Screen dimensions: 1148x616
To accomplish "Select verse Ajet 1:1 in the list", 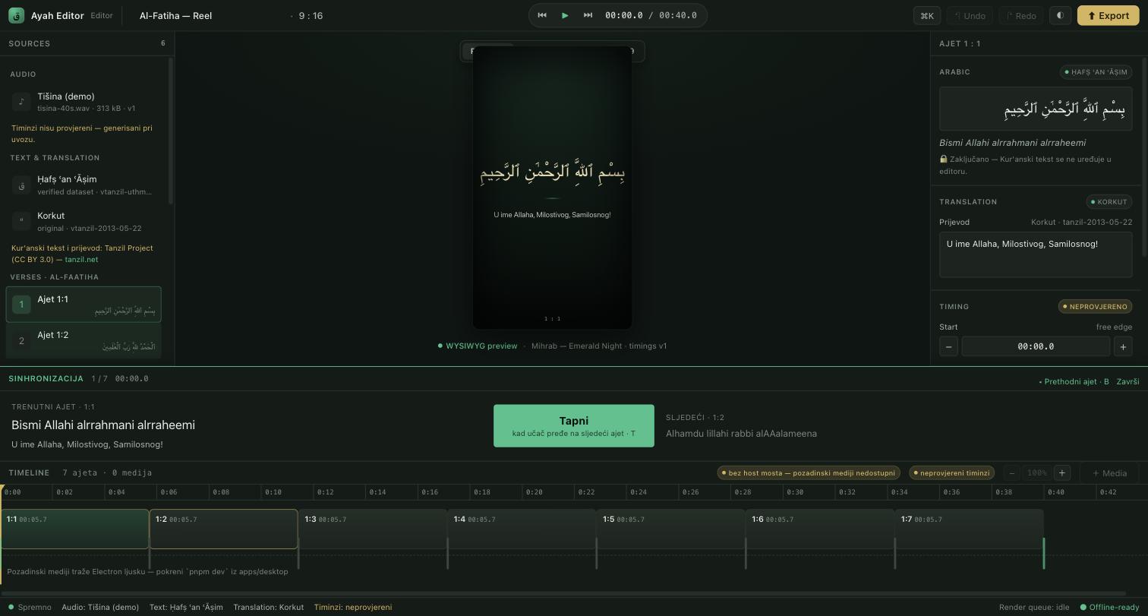I will click(x=84, y=304).
